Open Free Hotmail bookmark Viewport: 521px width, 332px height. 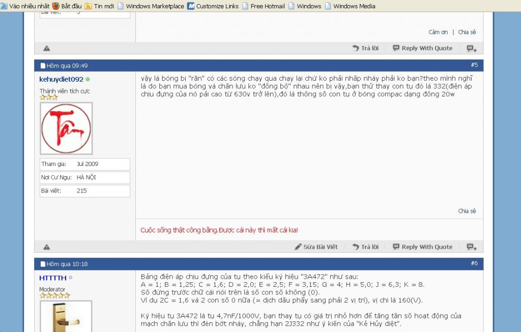(x=264, y=6)
